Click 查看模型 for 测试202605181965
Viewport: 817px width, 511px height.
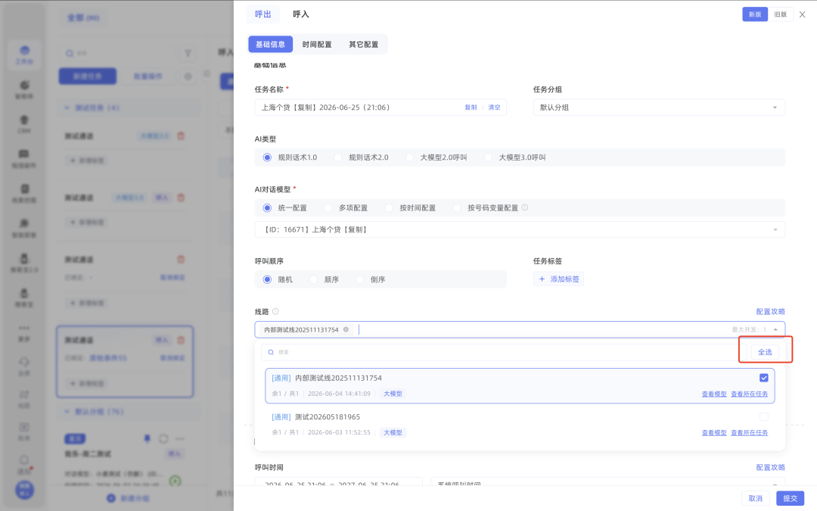coord(714,433)
